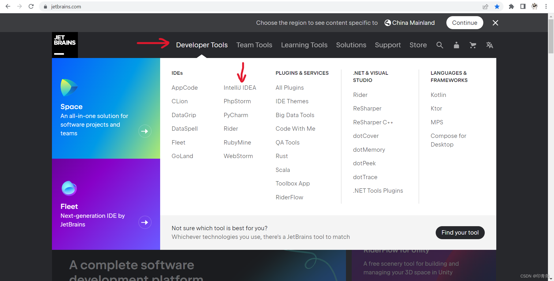
Task: Open the PhpStorm link
Action: click(237, 101)
